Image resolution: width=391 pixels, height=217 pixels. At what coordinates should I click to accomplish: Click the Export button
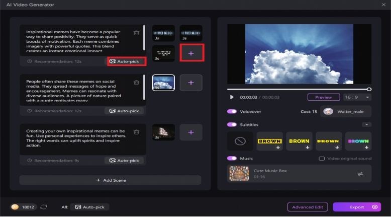click(357, 207)
